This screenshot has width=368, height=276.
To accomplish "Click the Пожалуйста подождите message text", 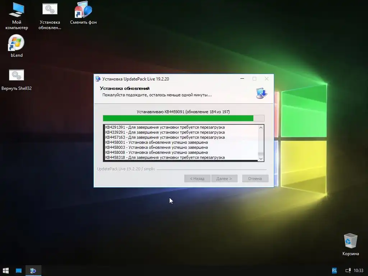I will (157, 95).
